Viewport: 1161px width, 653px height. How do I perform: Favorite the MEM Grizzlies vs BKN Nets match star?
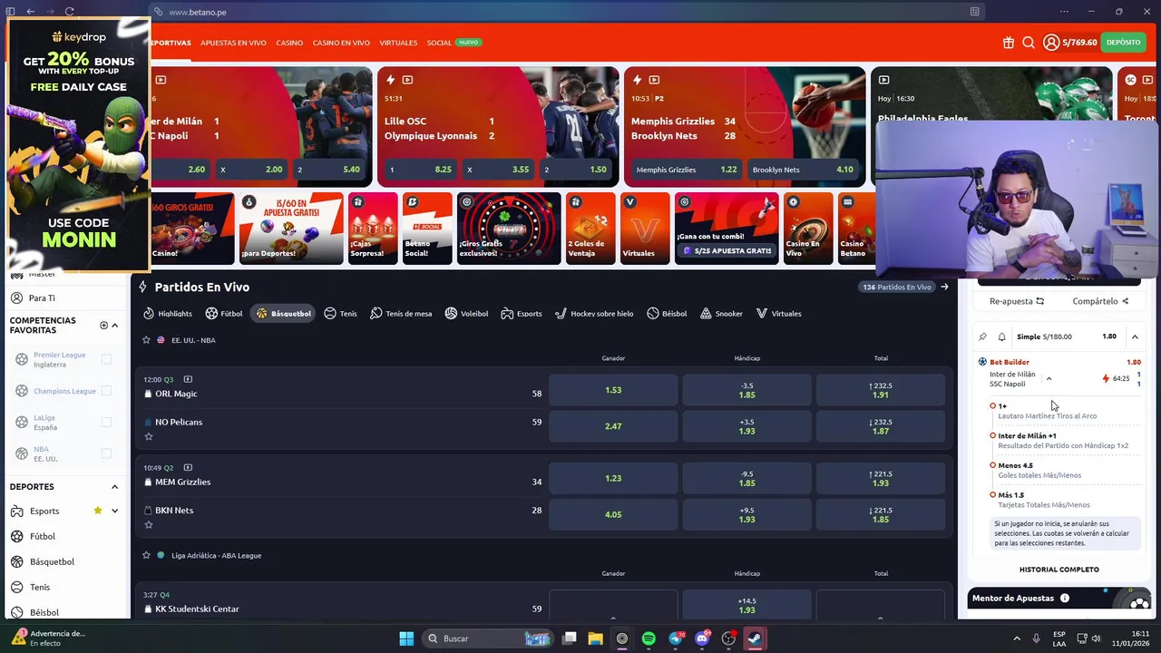click(149, 524)
